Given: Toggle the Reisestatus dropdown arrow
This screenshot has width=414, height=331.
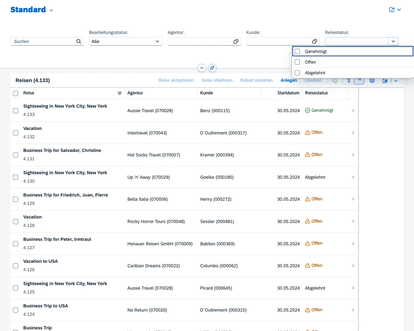Looking at the screenshot, I should tap(393, 41).
